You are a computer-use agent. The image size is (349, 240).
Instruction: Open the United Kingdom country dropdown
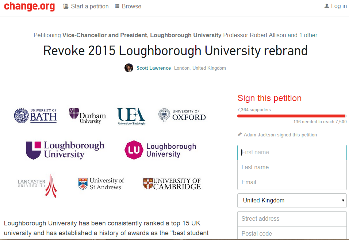(292, 200)
